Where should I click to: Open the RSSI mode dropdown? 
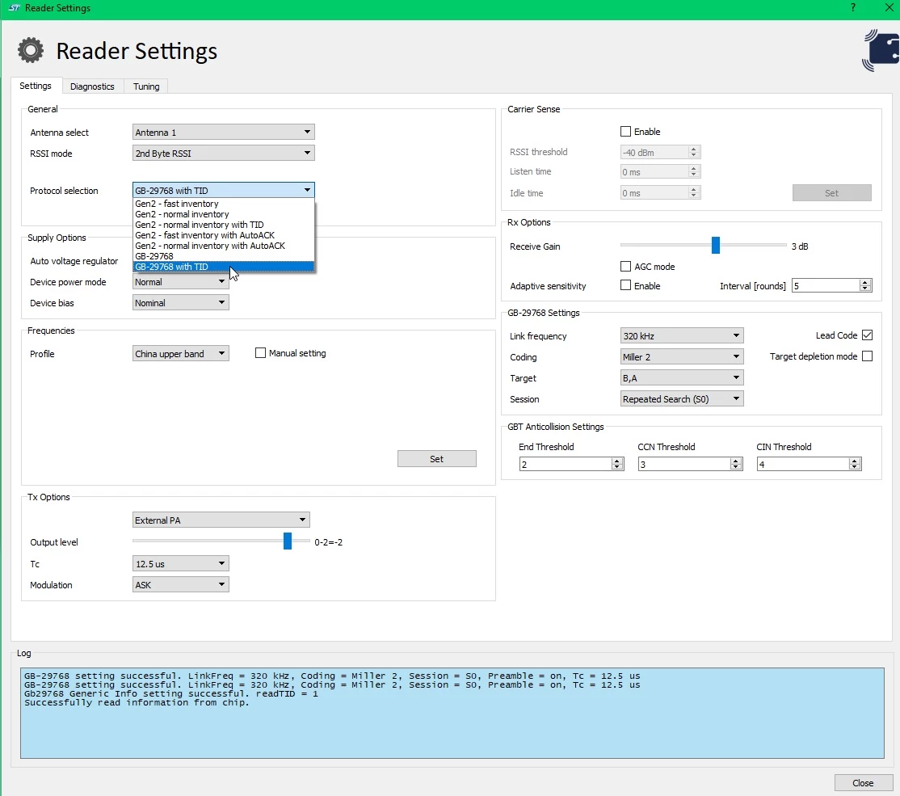(223, 154)
